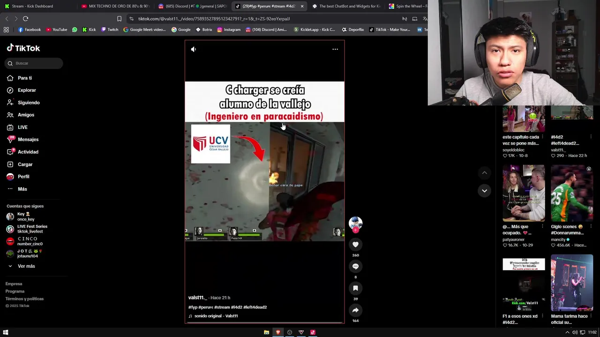Screen dimensions: 600x337
Task: Open the Twitch bookmark
Action: click(110, 29)
